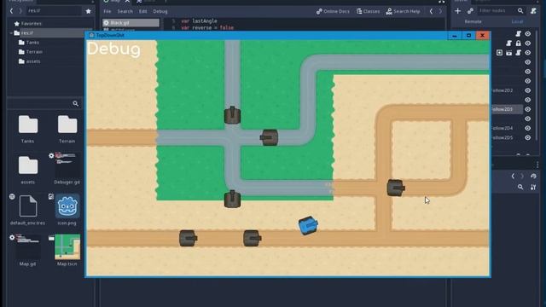
Task: Open the Classes reference button
Action: 368,11
